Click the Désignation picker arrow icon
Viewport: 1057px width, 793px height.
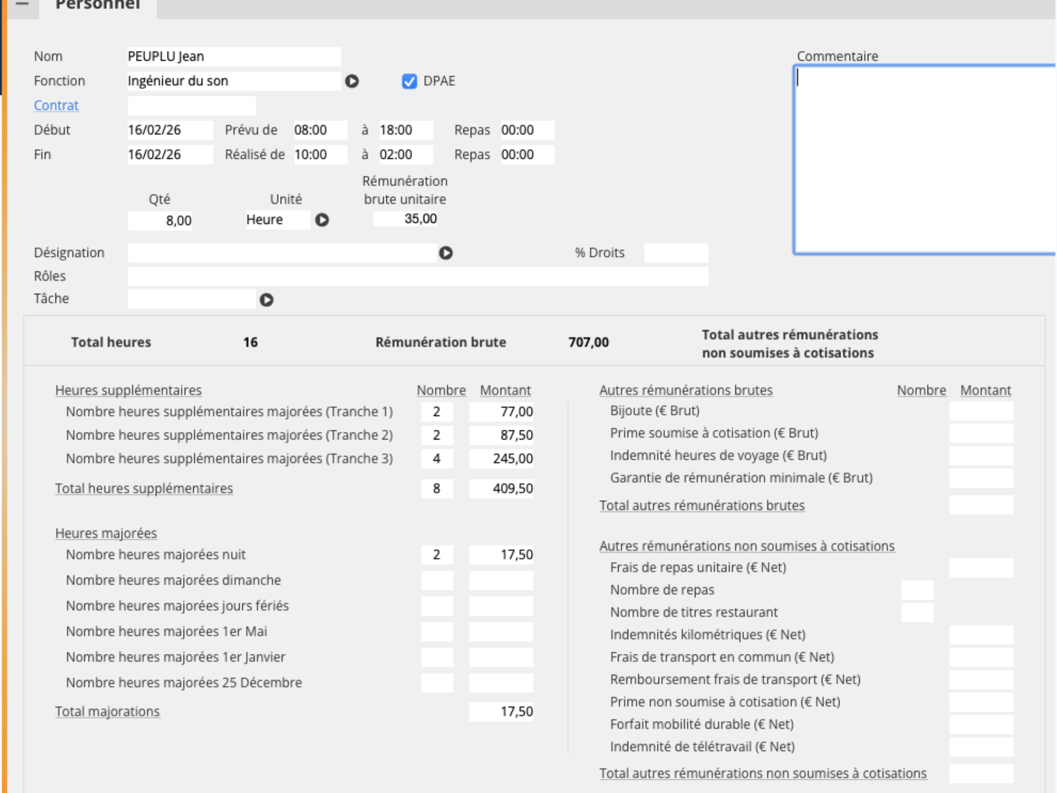pyautogui.click(x=446, y=253)
